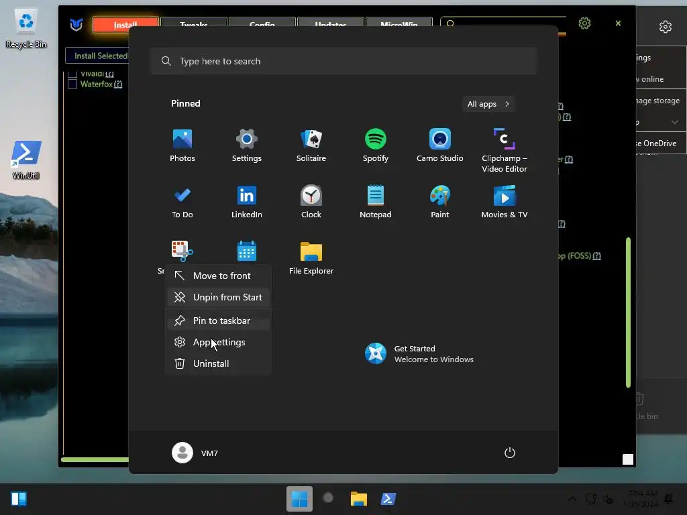Image resolution: width=687 pixels, height=515 pixels.
Task: Show hidden tray icons chevron
Action: click(572, 499)
